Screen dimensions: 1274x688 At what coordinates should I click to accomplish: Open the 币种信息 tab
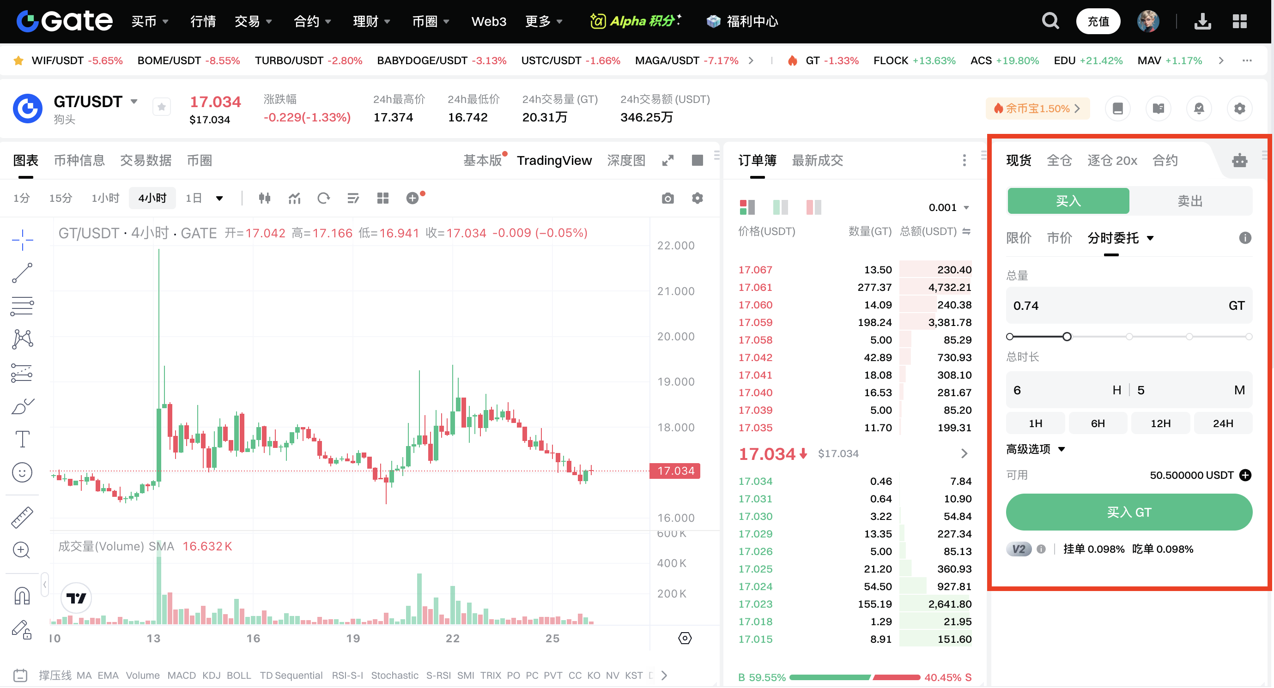click(x=79, y=161)
